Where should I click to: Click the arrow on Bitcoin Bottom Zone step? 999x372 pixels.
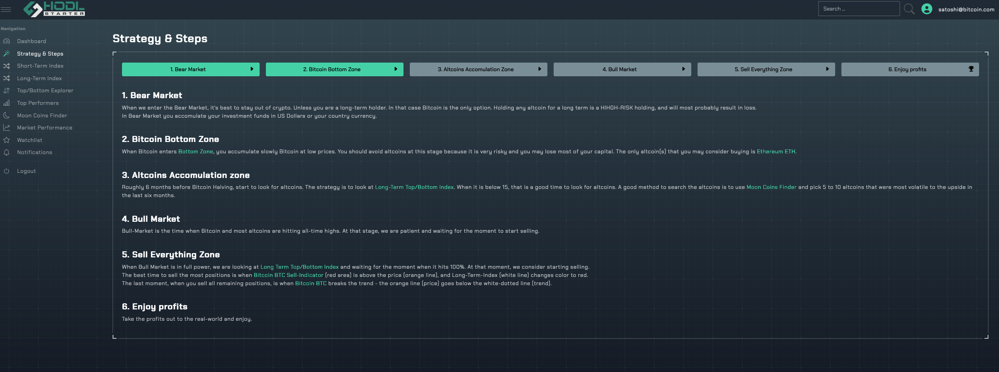pos(396,69)
